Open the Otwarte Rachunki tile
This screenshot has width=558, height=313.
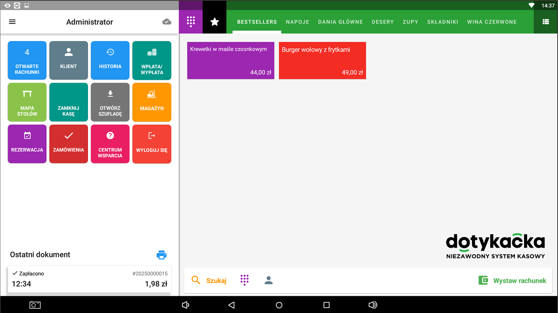click(27, 60)
